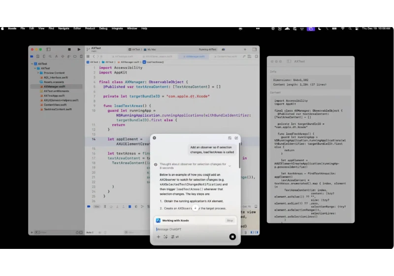The image size is (394, 276).
Task: Open the o1 model picker
Action: point(175,237)
